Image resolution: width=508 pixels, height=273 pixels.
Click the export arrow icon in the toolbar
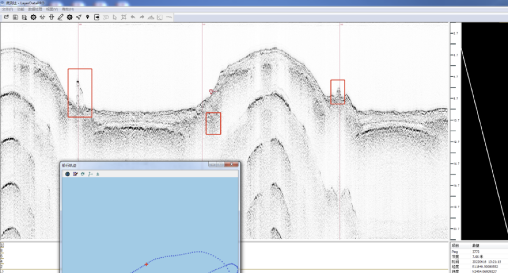(97, 17)
